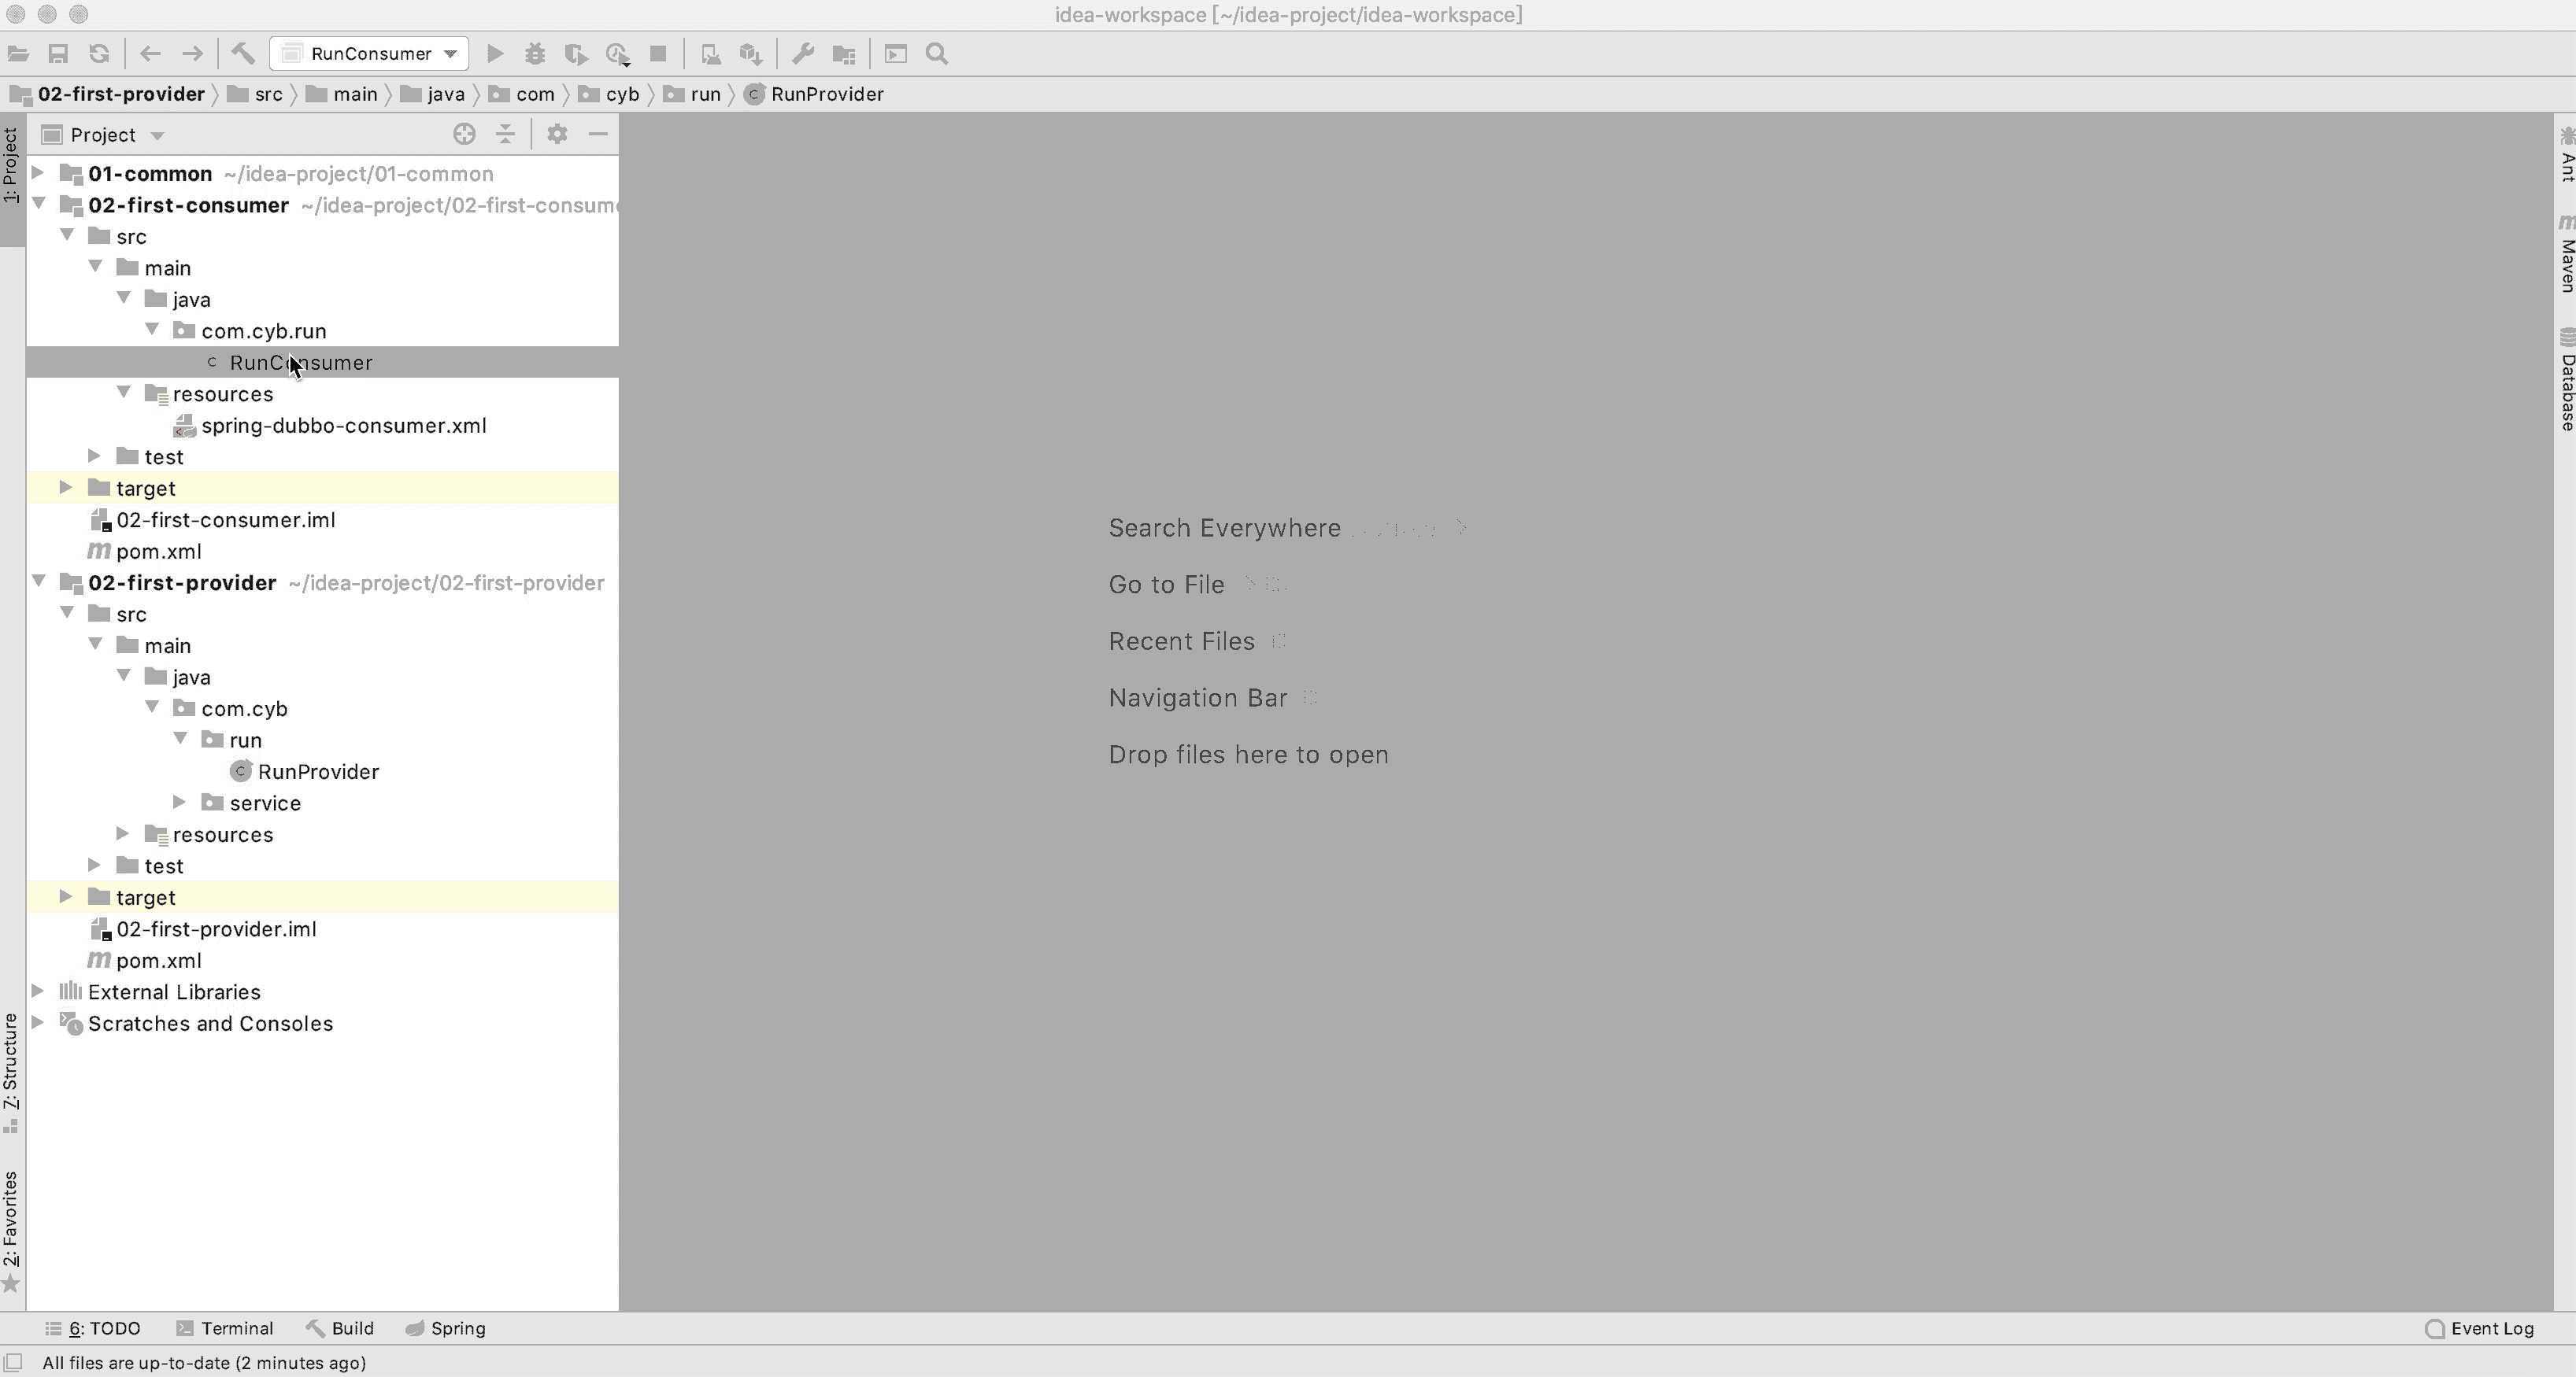Toggle the project settings gear icon

pyautogui.click(x=555, y=135)
